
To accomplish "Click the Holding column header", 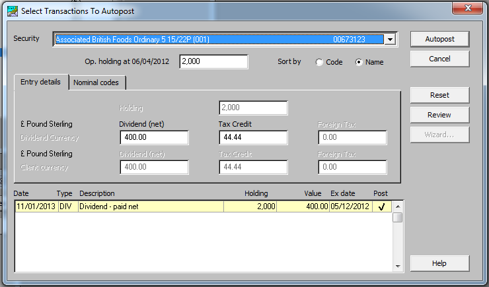I will [x=256, y=193].
